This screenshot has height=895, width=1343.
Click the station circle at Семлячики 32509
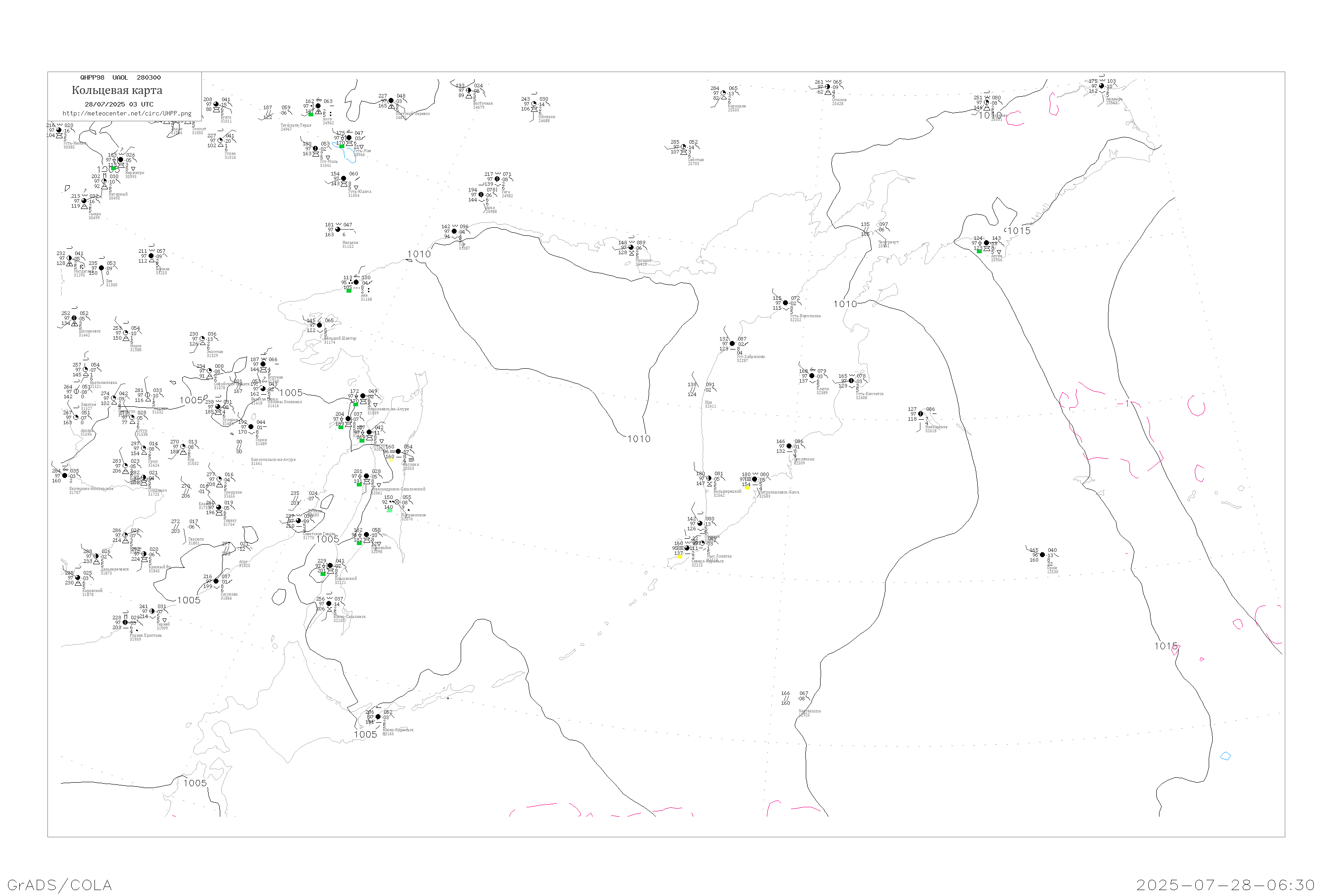coord(789,446)
